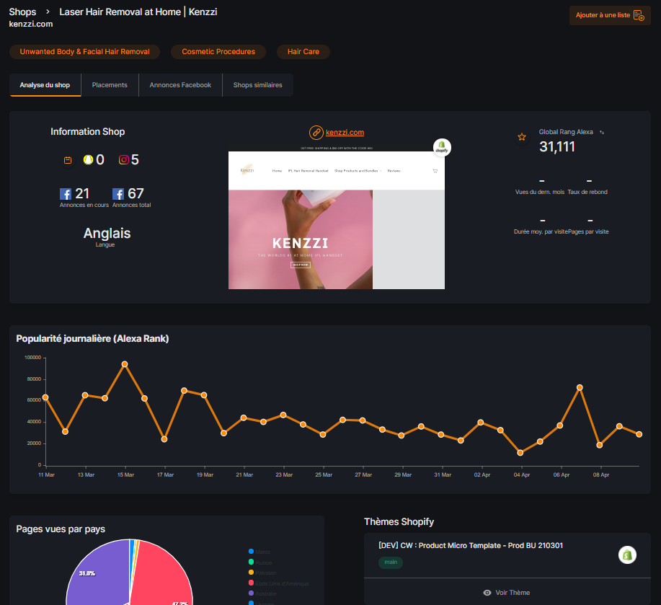Click the chain link icon above the preview
This screenshot has height=605, width=661.
(316, 133)
